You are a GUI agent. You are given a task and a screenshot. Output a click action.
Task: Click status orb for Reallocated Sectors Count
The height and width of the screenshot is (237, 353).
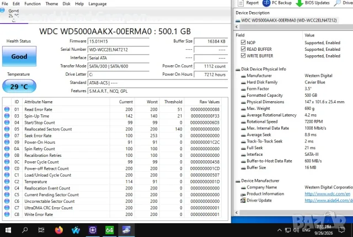pyautogui.click(x=7, y=129)
